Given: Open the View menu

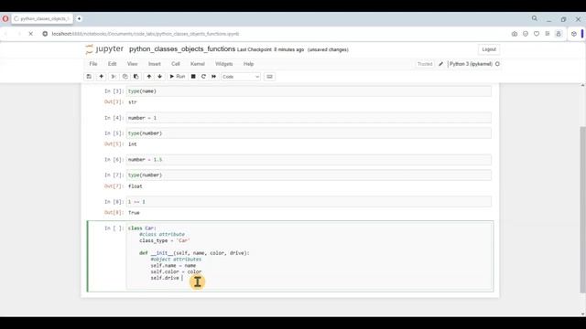Looking at the screenshot, I should (132, 64).
